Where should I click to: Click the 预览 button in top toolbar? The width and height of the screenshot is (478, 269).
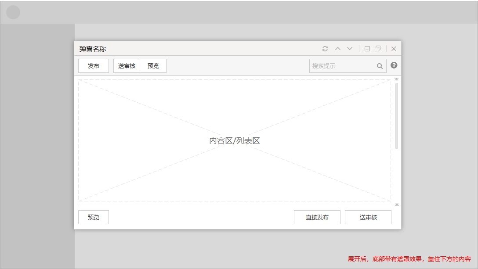153,66
